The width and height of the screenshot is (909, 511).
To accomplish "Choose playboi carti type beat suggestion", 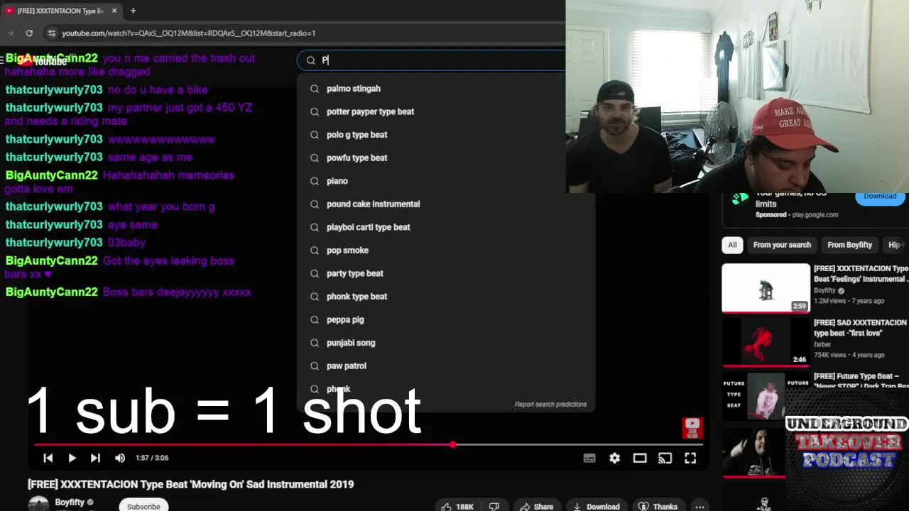I will pyautogui.click(x=368, y=227).
